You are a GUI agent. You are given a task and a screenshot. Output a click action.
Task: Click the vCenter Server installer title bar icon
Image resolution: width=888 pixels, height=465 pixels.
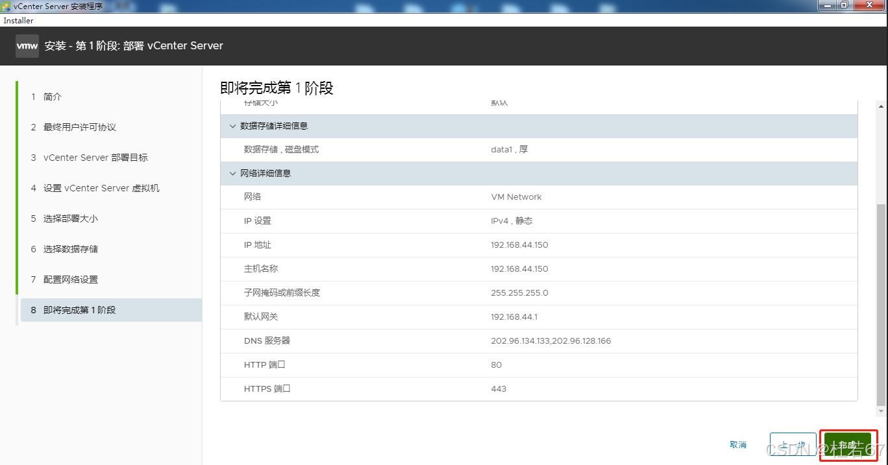pos(6,6)
